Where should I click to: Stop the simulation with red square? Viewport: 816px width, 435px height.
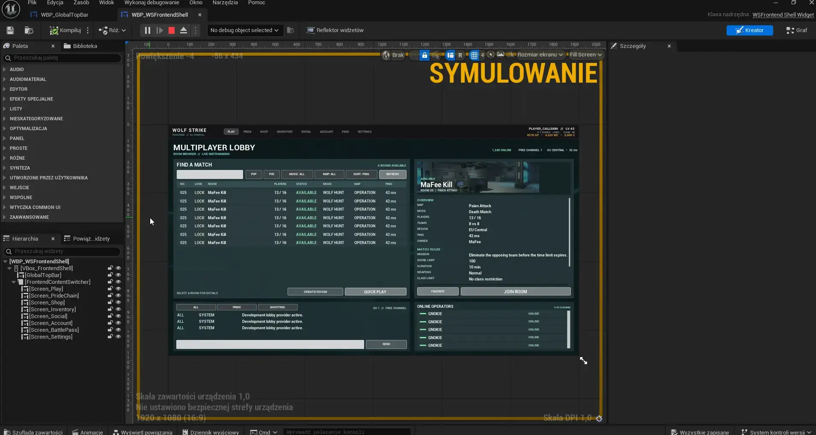172,30
